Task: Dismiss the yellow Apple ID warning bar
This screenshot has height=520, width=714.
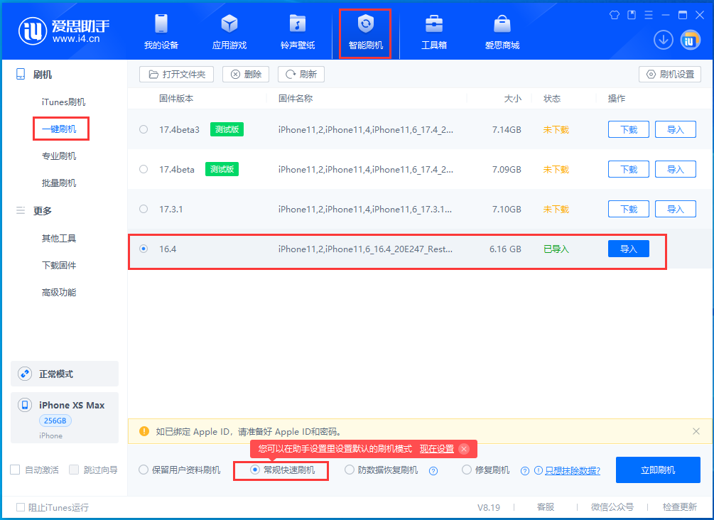Action: 696,431
